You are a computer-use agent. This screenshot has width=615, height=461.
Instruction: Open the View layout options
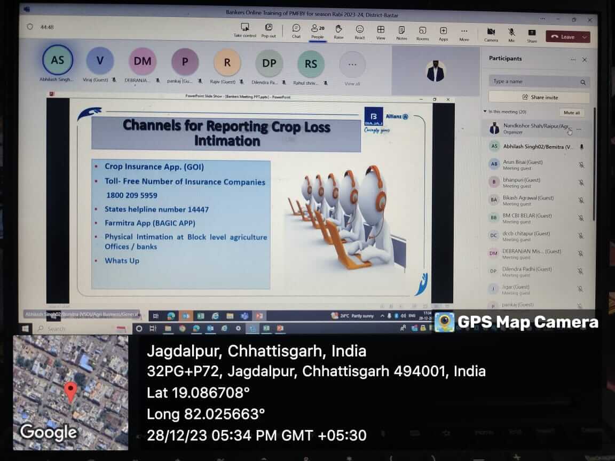(x=381, y=30)
